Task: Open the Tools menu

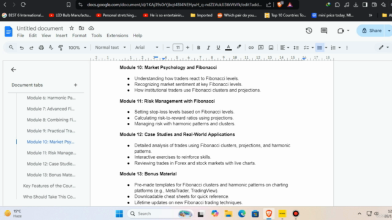Action: 97,35
